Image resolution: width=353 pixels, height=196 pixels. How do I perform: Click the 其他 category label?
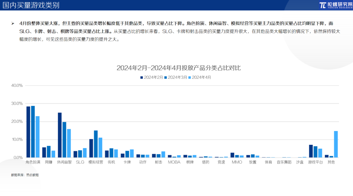[331, 162]
